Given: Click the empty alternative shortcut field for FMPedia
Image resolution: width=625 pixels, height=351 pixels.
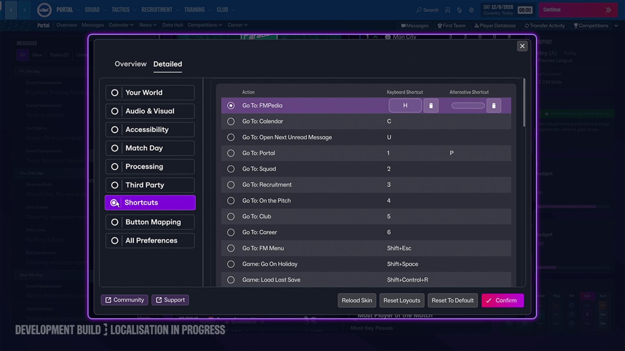Looking at the screenshot, I should [x=468, y=106].
